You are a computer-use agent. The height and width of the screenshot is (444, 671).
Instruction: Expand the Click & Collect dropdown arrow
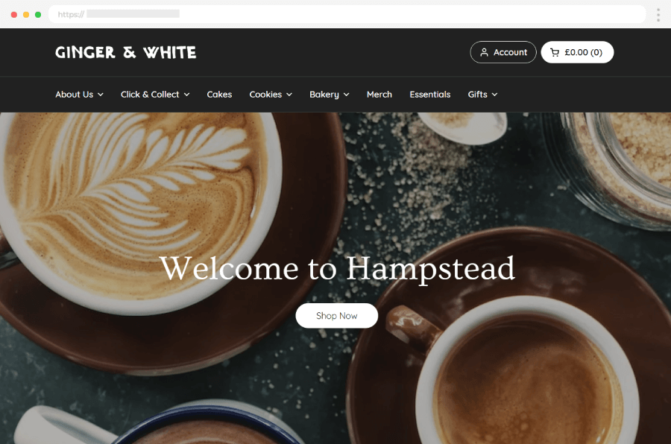click(x=186, y=95)
